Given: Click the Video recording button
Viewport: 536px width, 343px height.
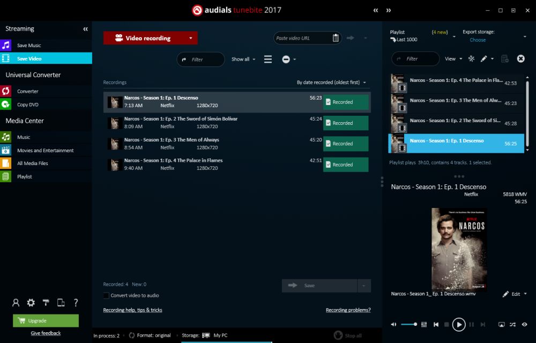Looking at the screenshot, I should click(144, 38).
